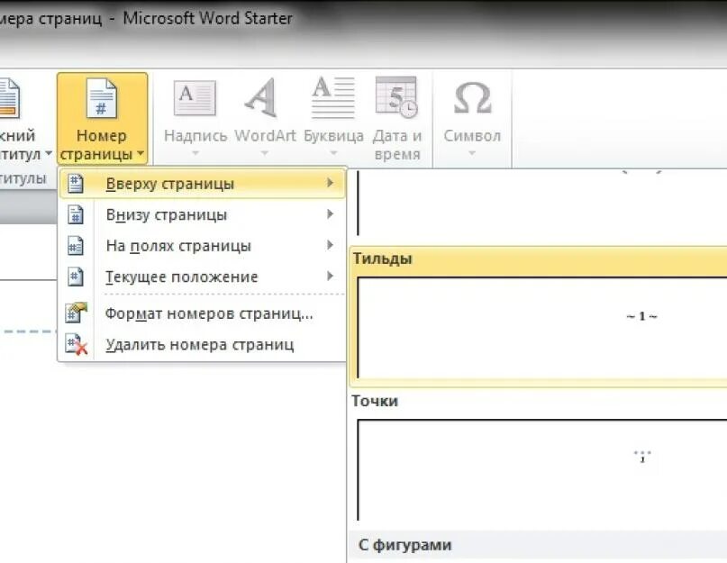
Task: Click the icon beside На полях страницы
Action: tap(76, 246)
